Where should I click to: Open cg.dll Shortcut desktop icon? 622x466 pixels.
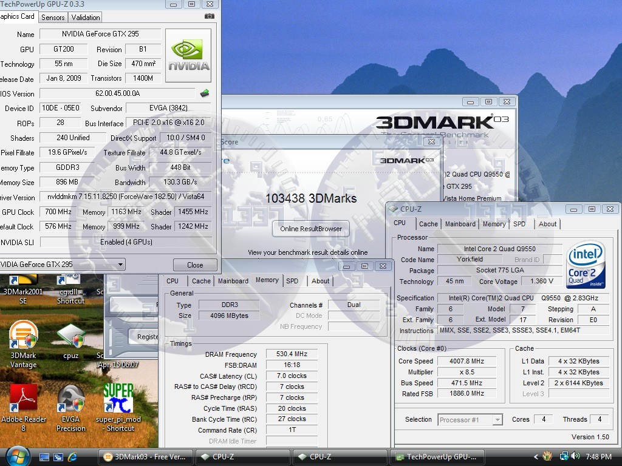tap(70, 290)
